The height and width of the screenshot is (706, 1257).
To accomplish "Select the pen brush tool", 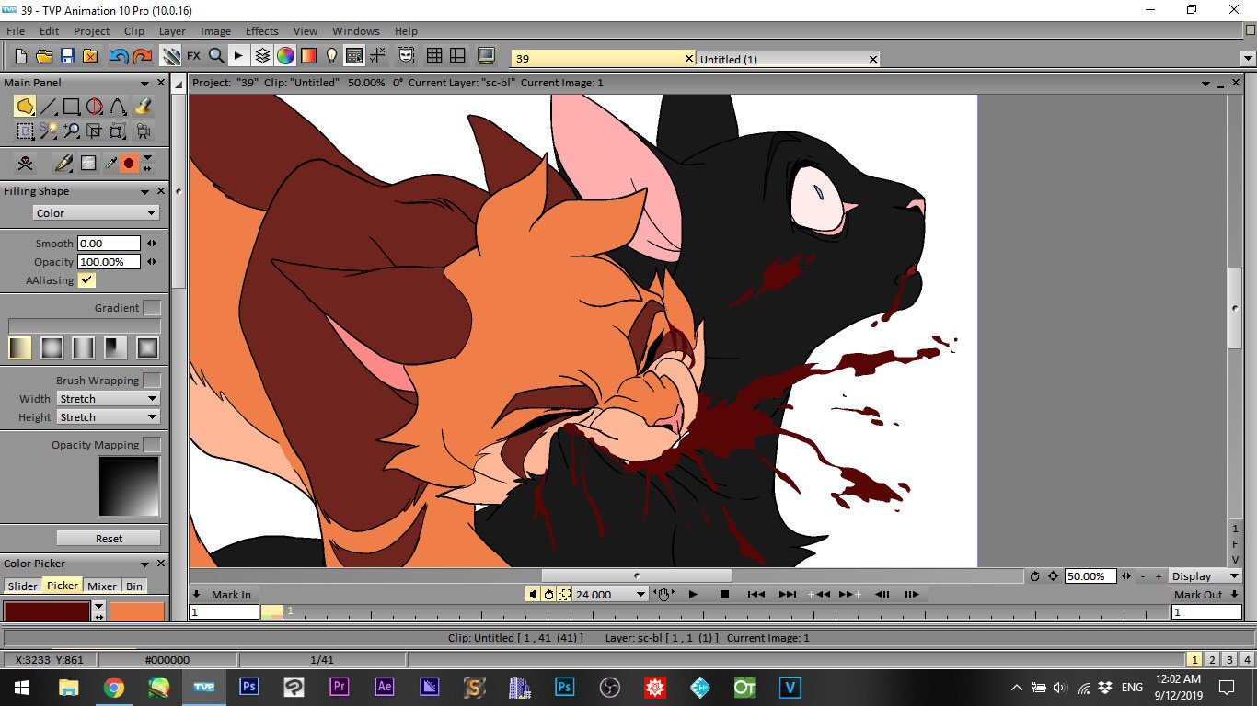I will [x=63, y=164].
